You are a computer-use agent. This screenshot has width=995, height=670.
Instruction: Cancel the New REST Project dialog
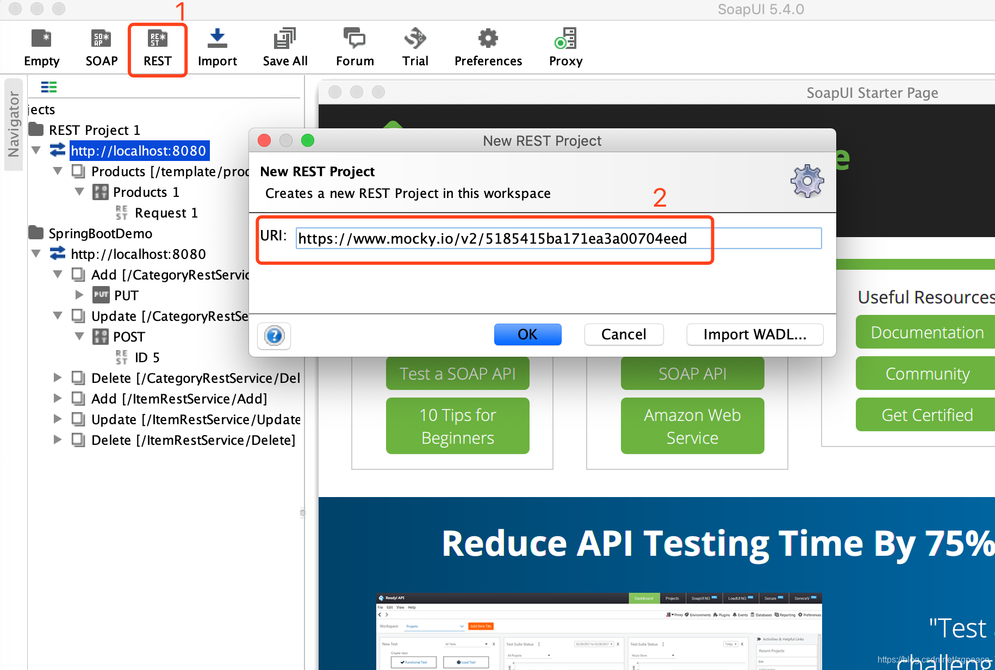[x=624, y=334]
